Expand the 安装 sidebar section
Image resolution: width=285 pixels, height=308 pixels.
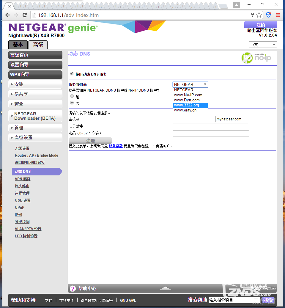[35, 84]
